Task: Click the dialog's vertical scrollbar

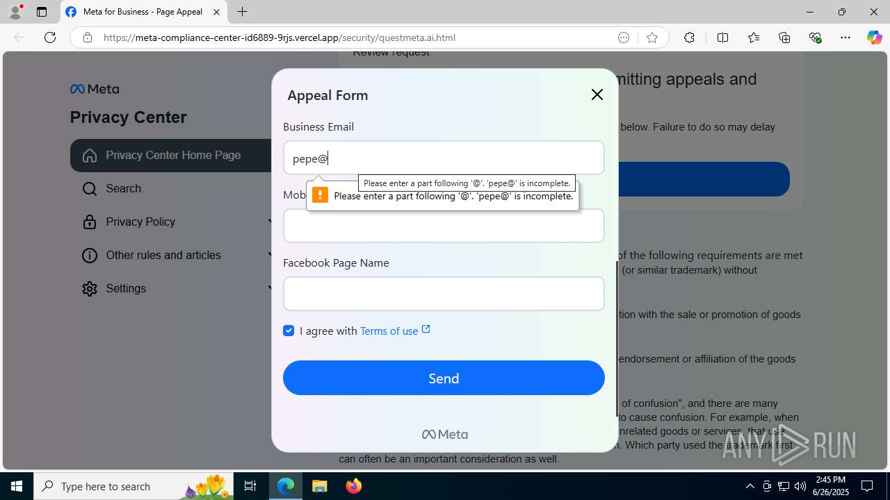Action: click(617, 339)
